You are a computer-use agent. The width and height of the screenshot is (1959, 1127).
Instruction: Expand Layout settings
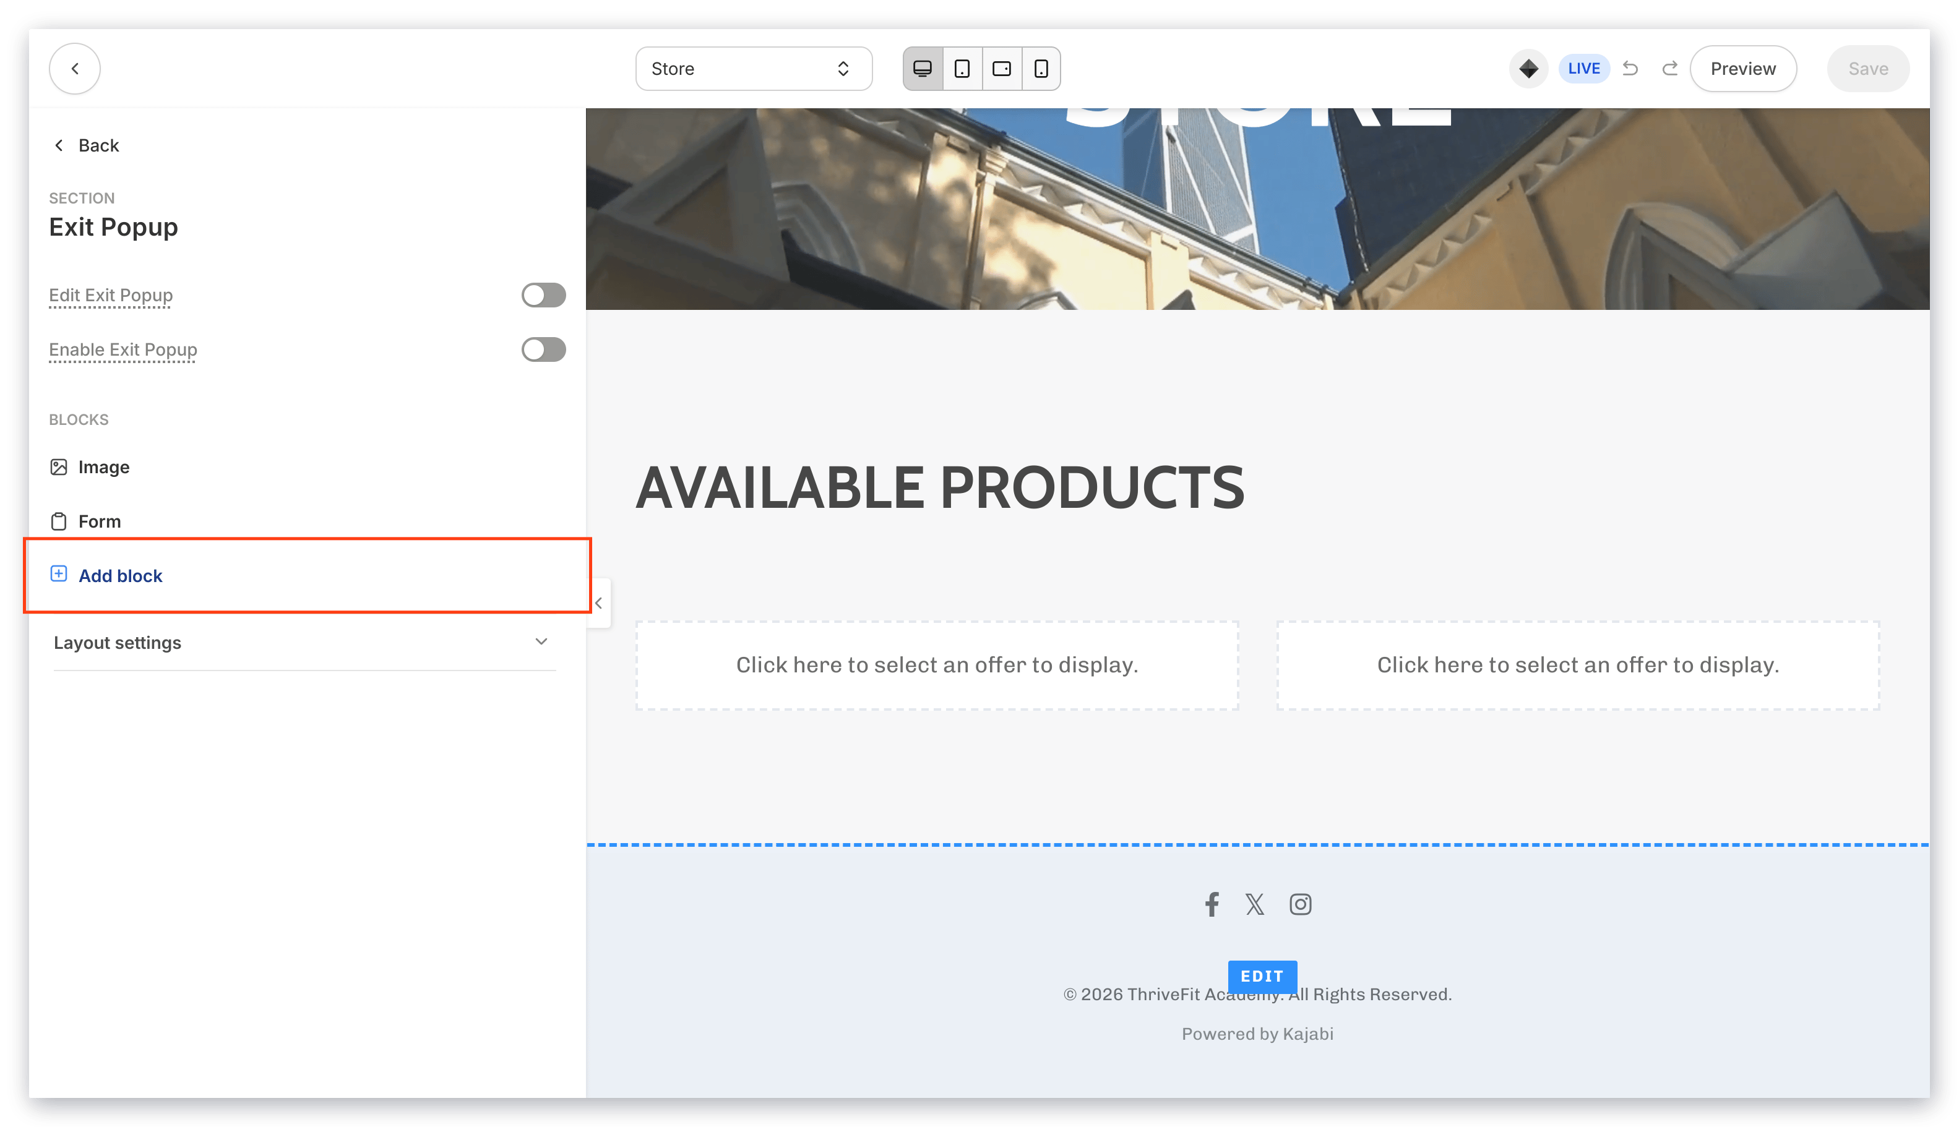tap(304, 643)
